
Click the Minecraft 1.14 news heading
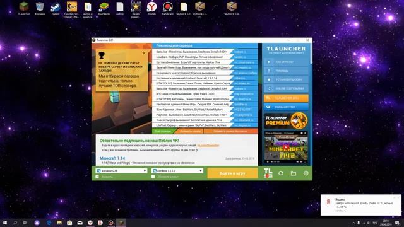coord(112,158)
